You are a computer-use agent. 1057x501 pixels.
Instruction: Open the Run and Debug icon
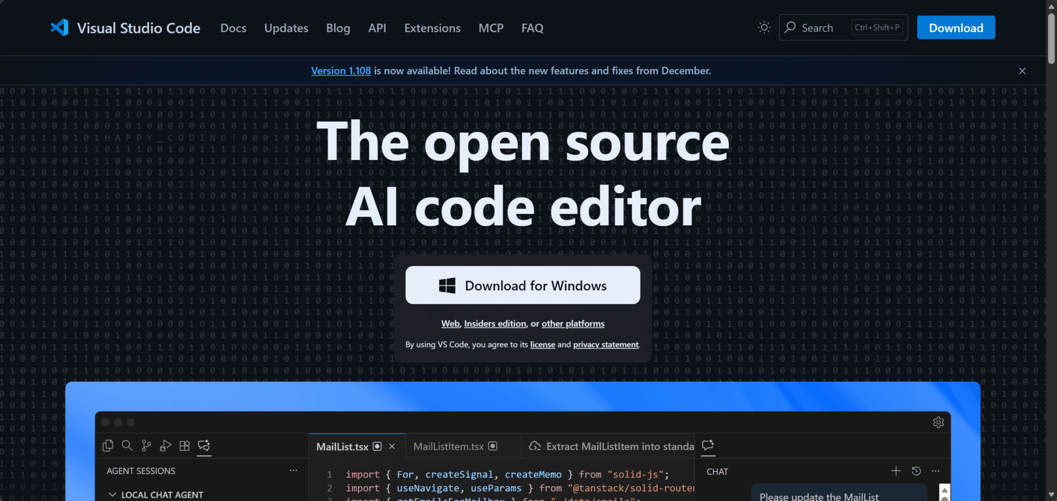[166, 446]
